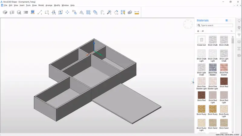This screenshot has width=242, height=136.
Task: Open the Help menu
Action: 72,5
